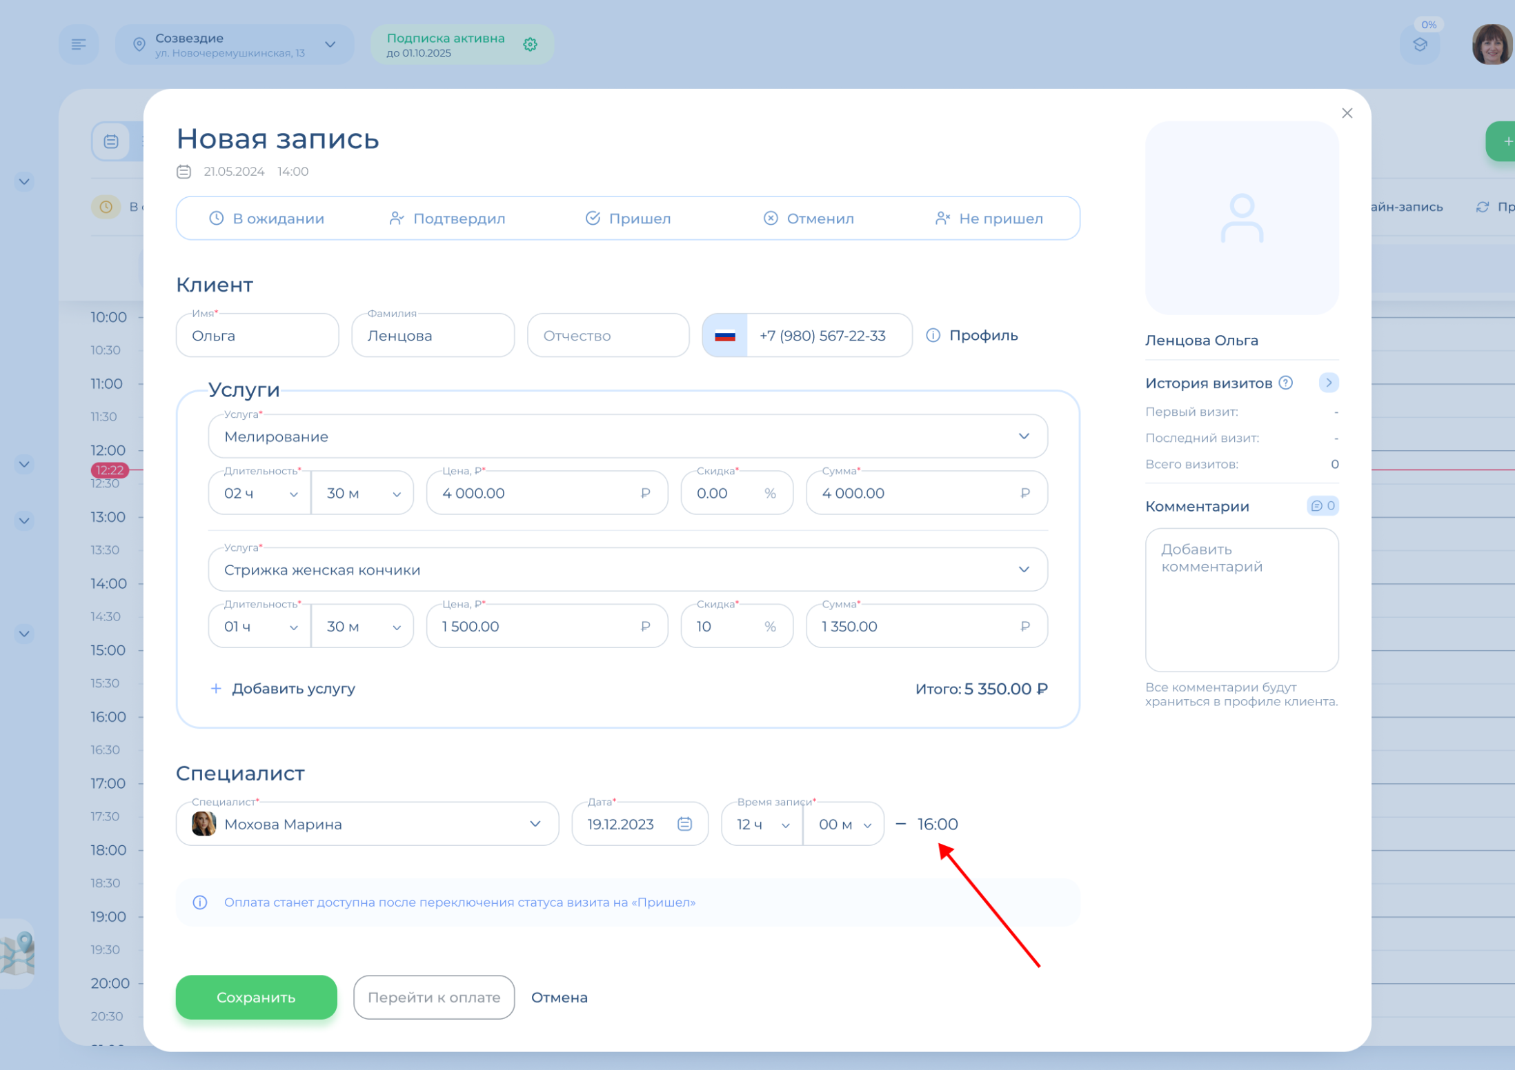The height and width of the screenshot is (1070, 1515).
Task: Mark visit as Не пришел
Action: point(989,219)
